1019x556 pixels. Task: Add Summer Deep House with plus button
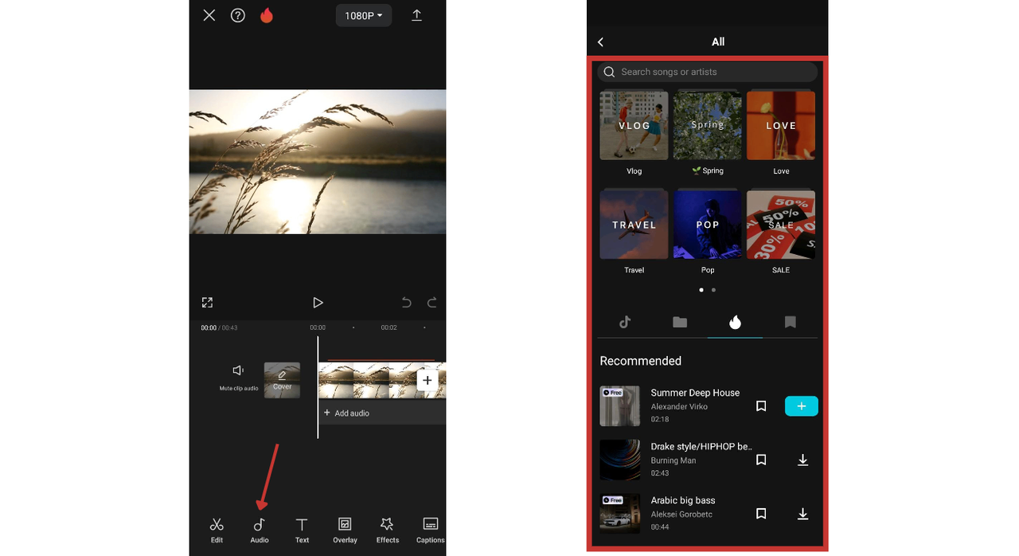[801, 406]
